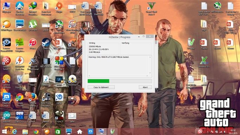Switch to H2testw taskbar button

(112, 131)
